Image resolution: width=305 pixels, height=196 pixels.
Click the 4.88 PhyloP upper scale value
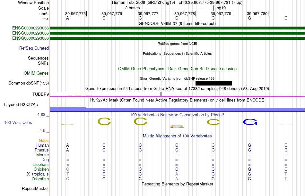41,115
